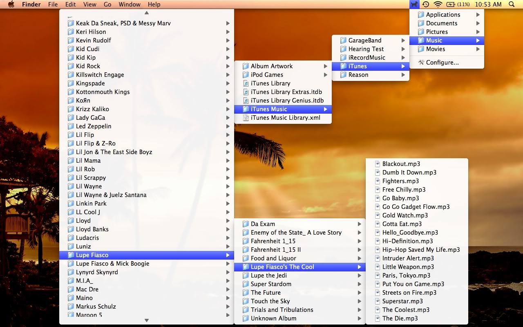This screenshot has height=327, width=523.
Task: Expand the Pictures submenu arrow
Action: coord(478,32)
